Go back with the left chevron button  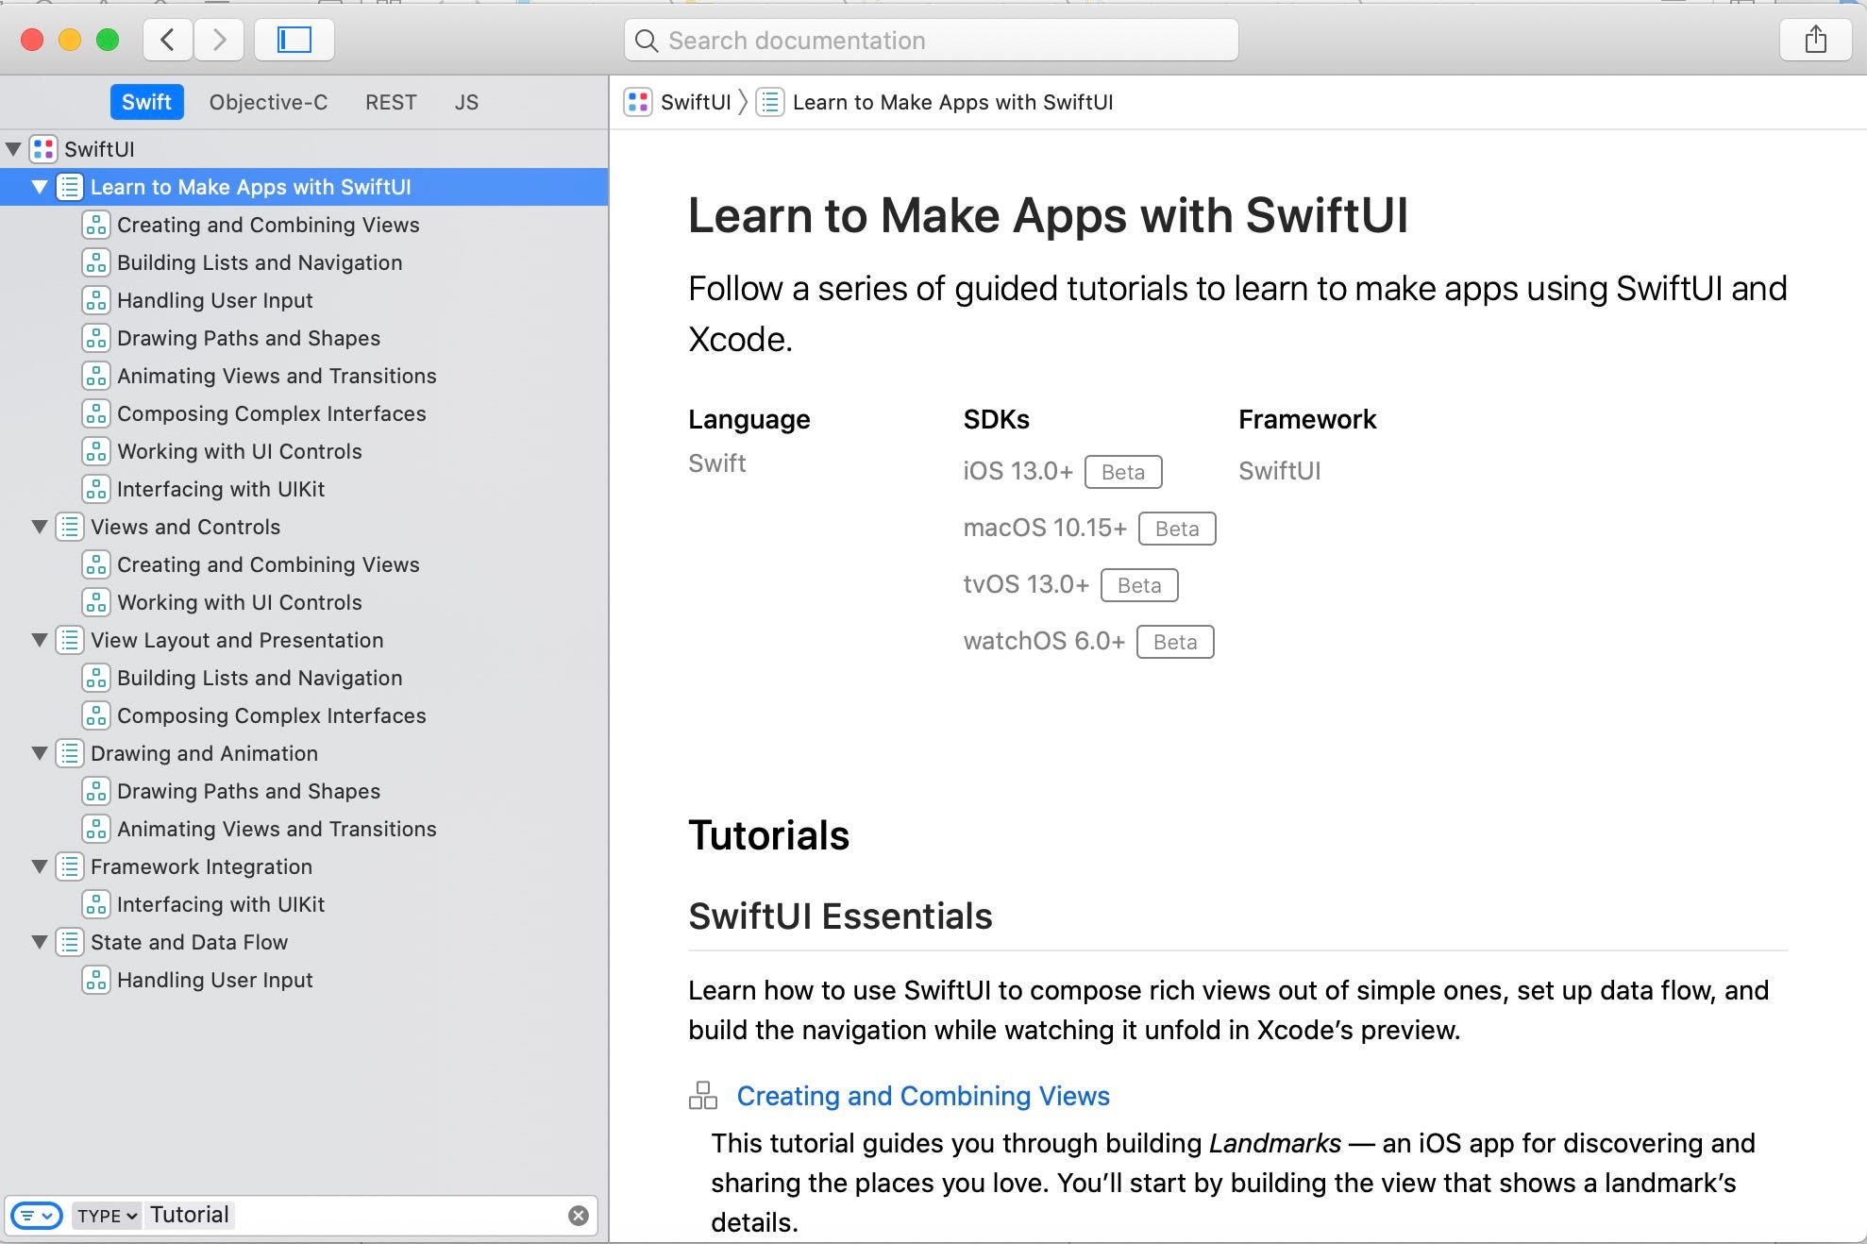[x=168, y=40]
